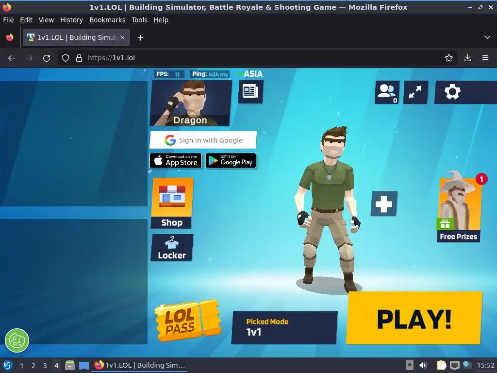Open cookie preferences icon
497x373 pixels.
pyautogui.click(x=17, y=340)
